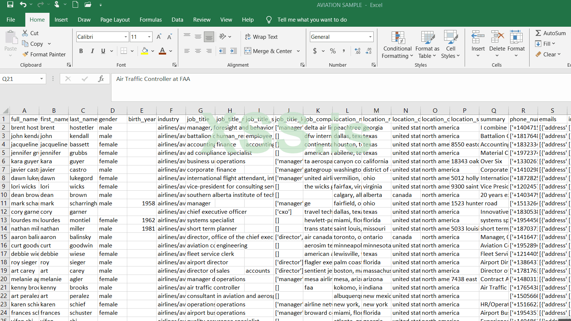571x321 pixels.
Task: Toggle Bold formatting
Action: [x=81, y=51]
